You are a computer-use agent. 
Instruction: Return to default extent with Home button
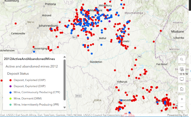coord(182,89)
